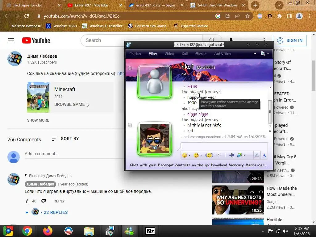This screenshot has width=316, height=237.
Task: Click the Google icon in address bar
Action: coord(218,16)
